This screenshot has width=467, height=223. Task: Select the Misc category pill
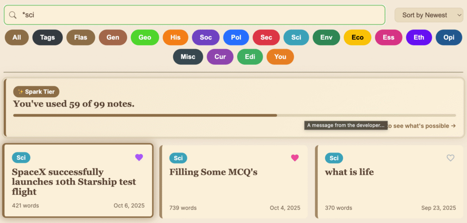pos(188,57)
